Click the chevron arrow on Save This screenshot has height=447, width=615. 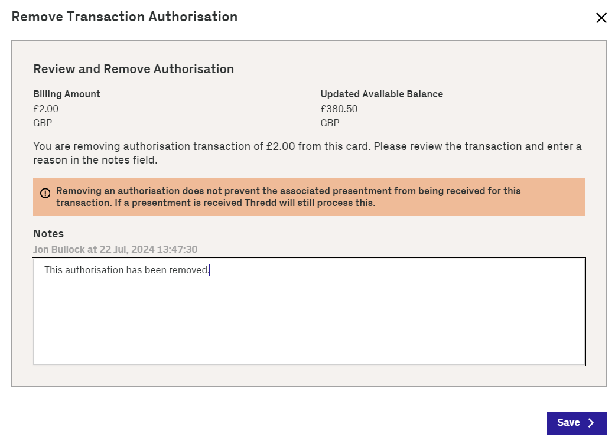point(591,423)
